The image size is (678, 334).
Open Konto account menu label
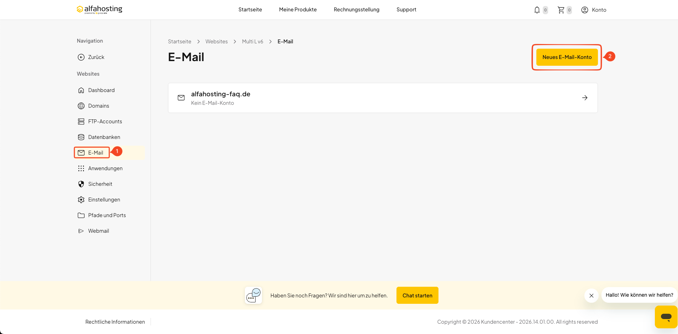[599, 10]
